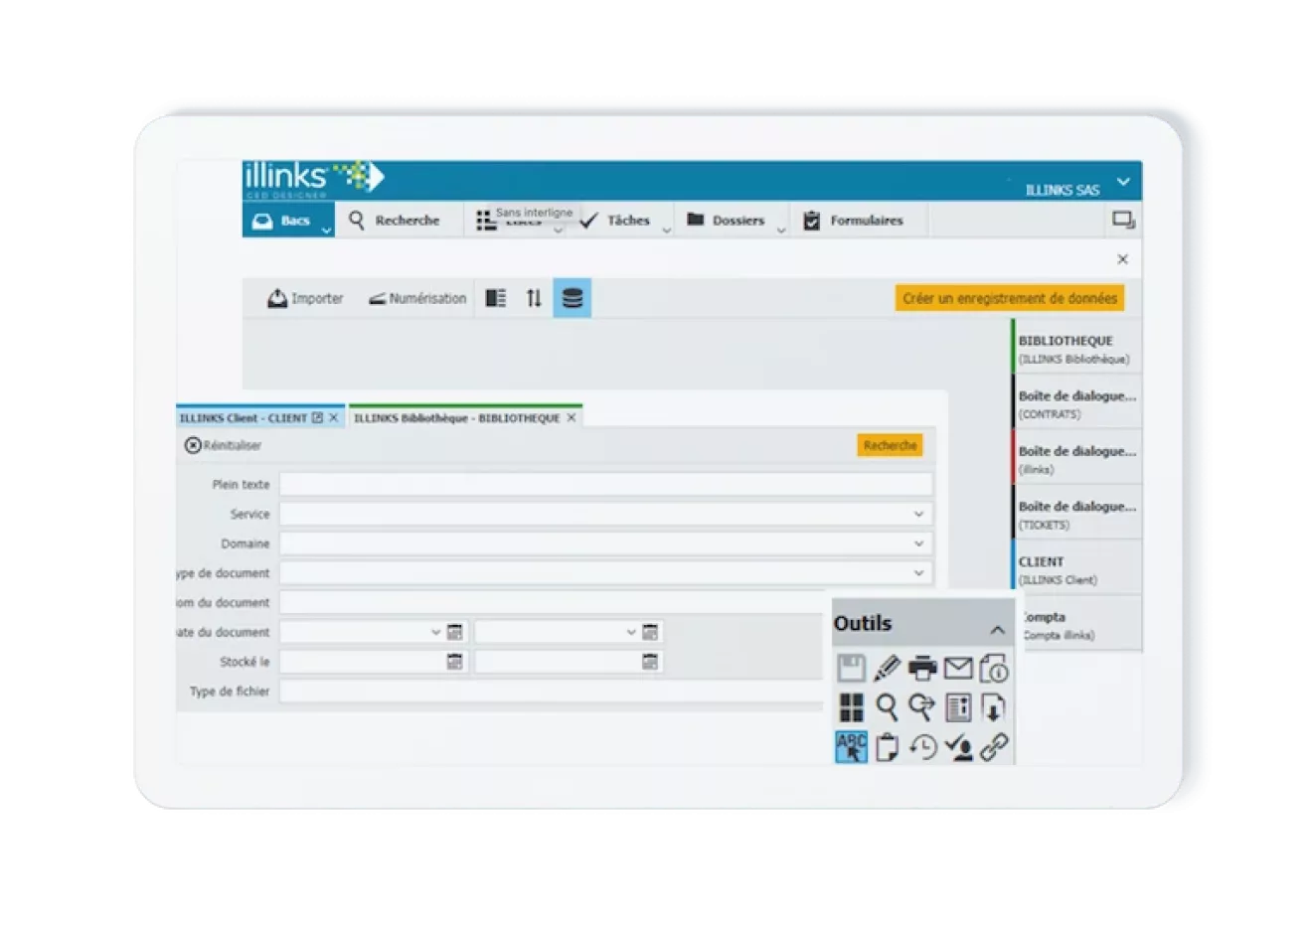Viewport: 1312px width, 929px height.
Task: Open calendar picker for Stocké le start
Action: [454, 662]
